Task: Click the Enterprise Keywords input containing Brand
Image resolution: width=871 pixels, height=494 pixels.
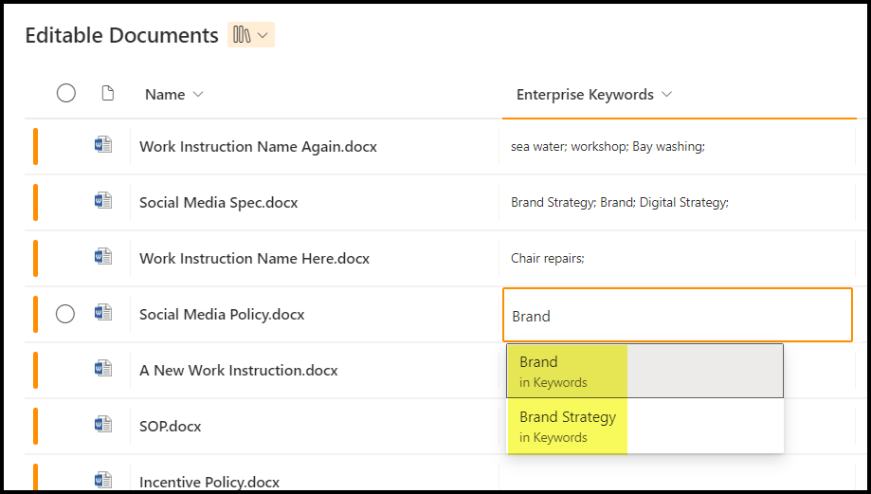Action: 677,316
